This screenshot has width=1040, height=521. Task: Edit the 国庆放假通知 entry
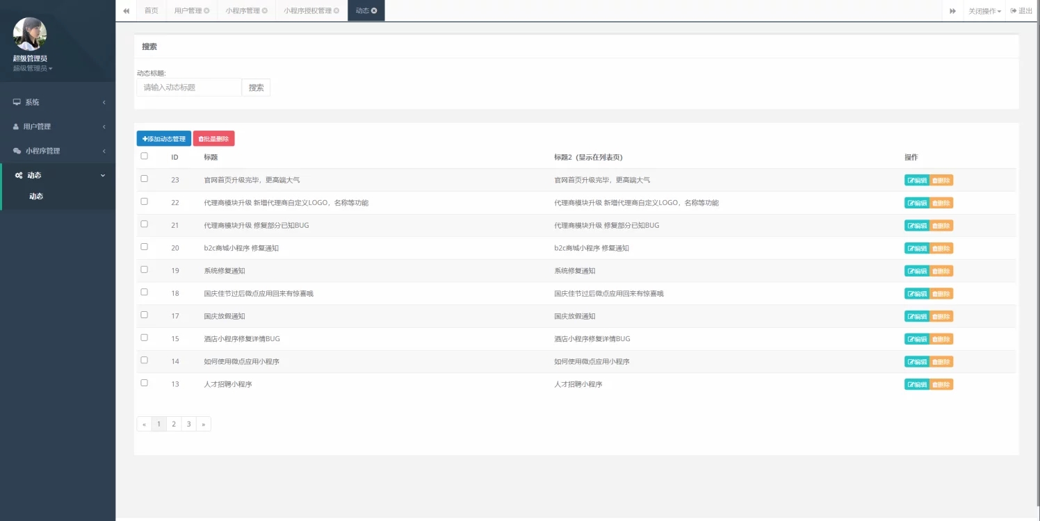click(916, 317)
